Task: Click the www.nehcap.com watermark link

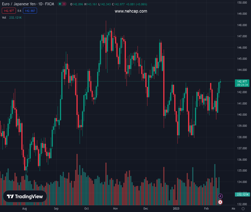Action: (x=131, y=11)
